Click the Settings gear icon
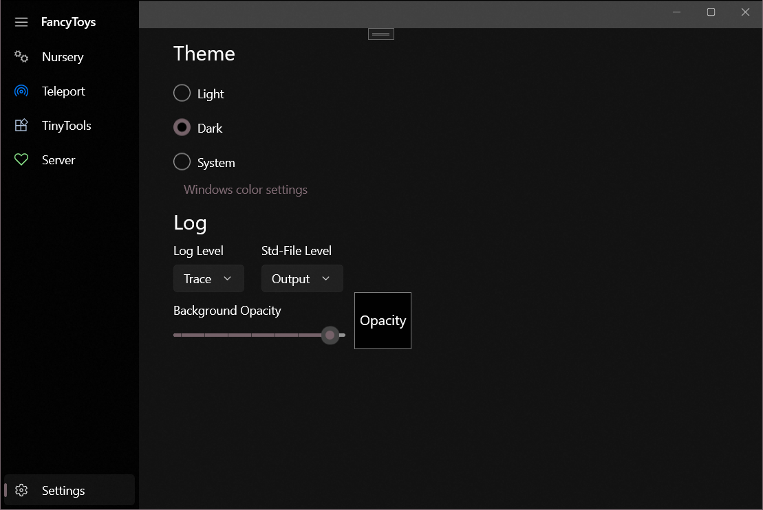Image resolution: width=763 pixels, height=510 pixels. [x=21, y=490]
